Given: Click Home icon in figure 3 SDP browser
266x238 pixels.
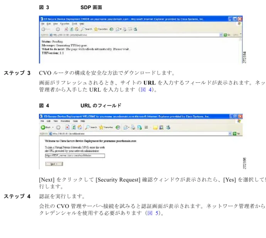Looking at the screenshot, I should pyautogui.click(x=77, y=29).
